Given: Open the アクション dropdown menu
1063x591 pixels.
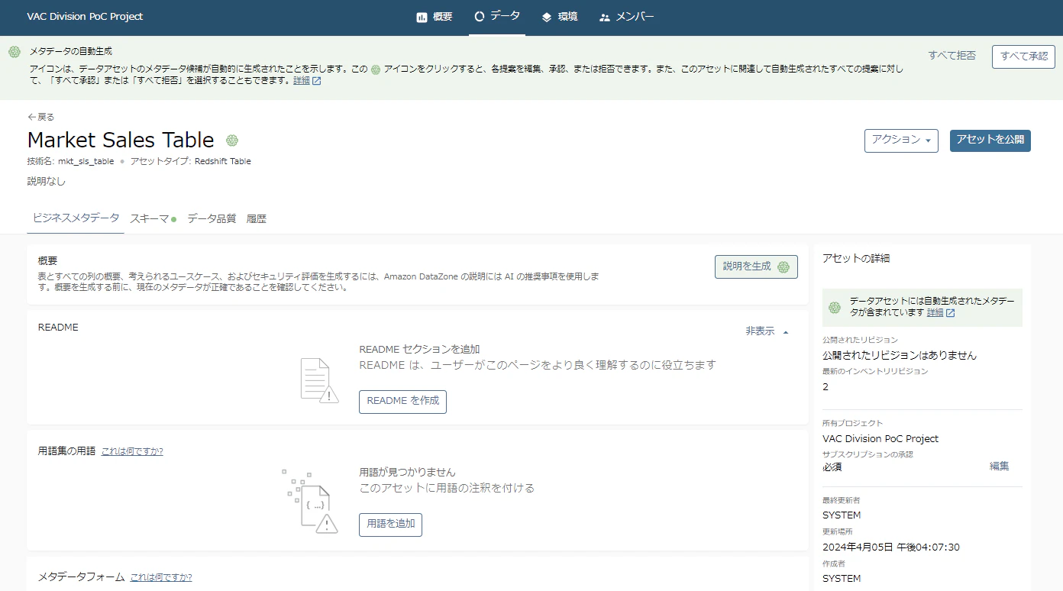Looking at the screenshot, I should point(901,140).
